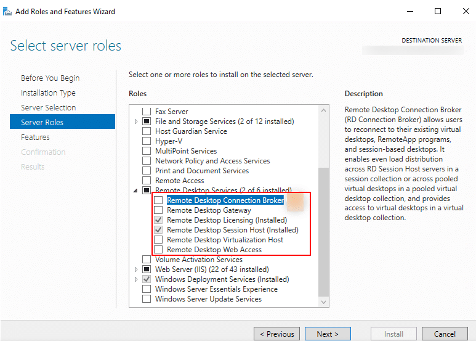Viewport: 476px width, 341px height.
Task: Enable the Remote Desktop Gateway role service
Action: pos(159,210)
